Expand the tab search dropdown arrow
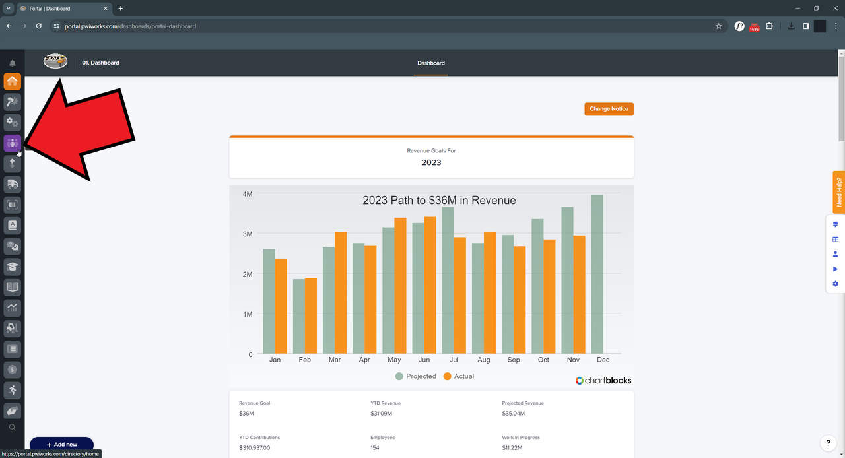The height and width of the screenshot is (458, 845). click(9, 9)
